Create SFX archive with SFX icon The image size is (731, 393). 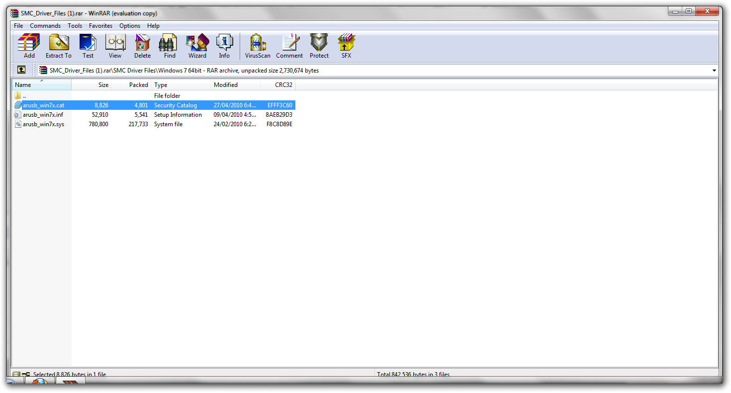tap(346, 46)
